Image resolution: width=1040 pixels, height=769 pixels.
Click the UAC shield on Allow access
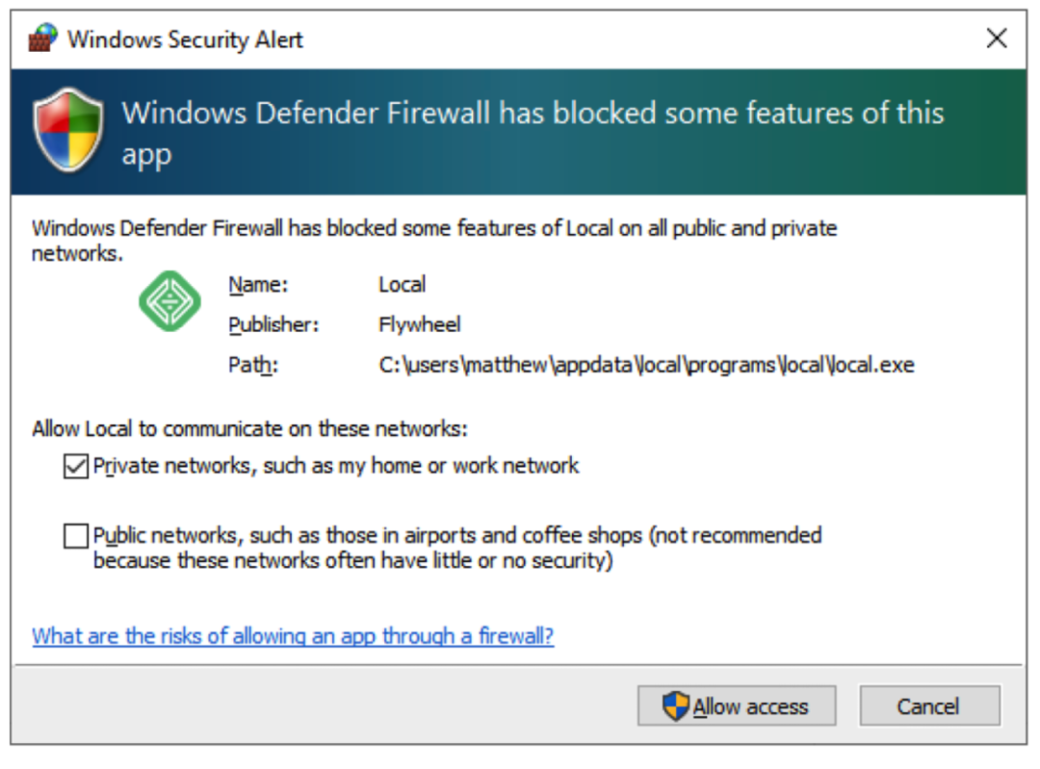click(676, 705)
